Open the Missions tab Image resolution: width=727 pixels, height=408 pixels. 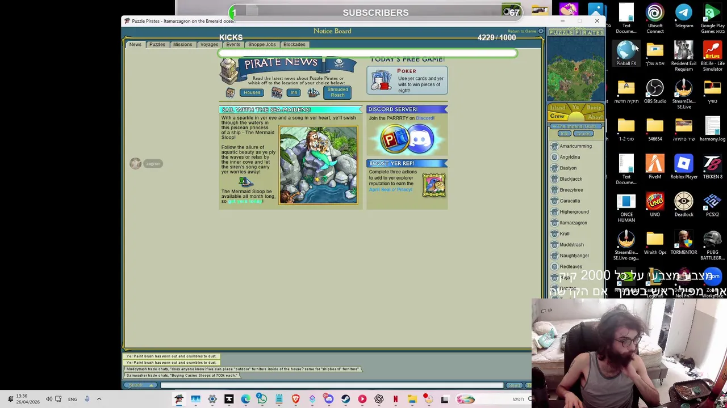(x=182, y=44)
